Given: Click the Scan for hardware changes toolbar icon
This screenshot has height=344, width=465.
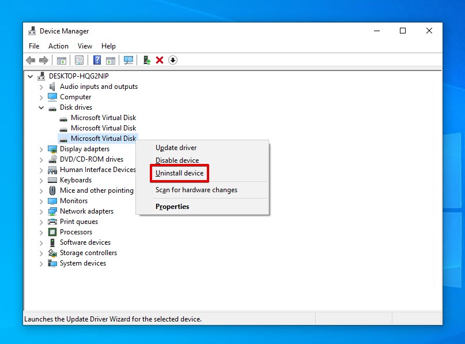Looking at the screenshot, I should coord(128,60).
